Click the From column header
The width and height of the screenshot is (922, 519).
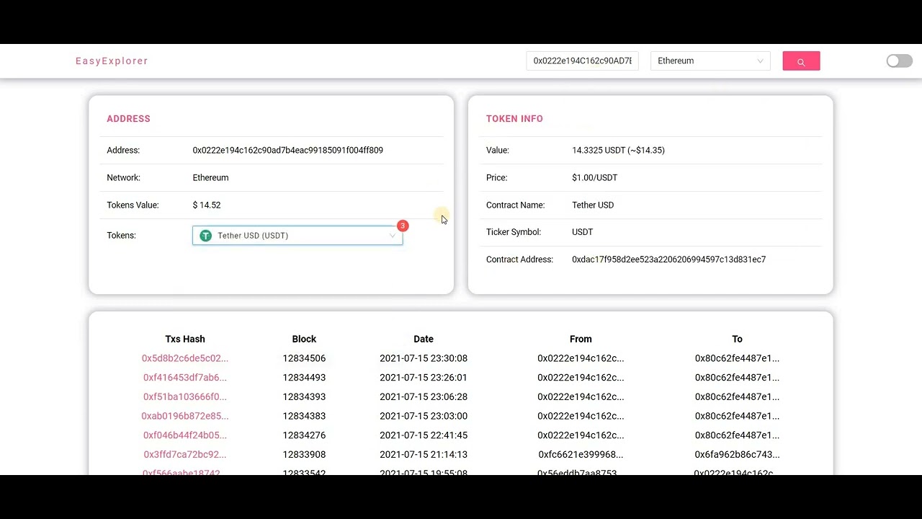tap(581, 339)
